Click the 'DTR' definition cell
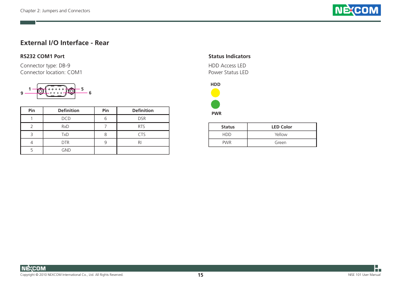The height and width of the screenshot is (283, 401). [69, 142]
